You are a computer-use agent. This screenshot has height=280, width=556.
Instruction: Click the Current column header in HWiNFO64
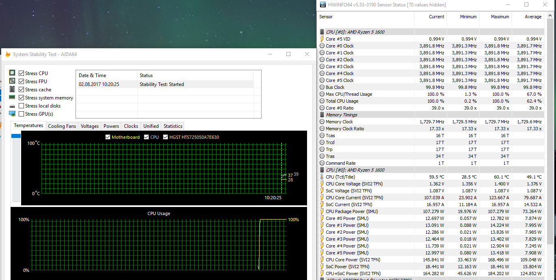pyautogui.click(x=430, y=17)
